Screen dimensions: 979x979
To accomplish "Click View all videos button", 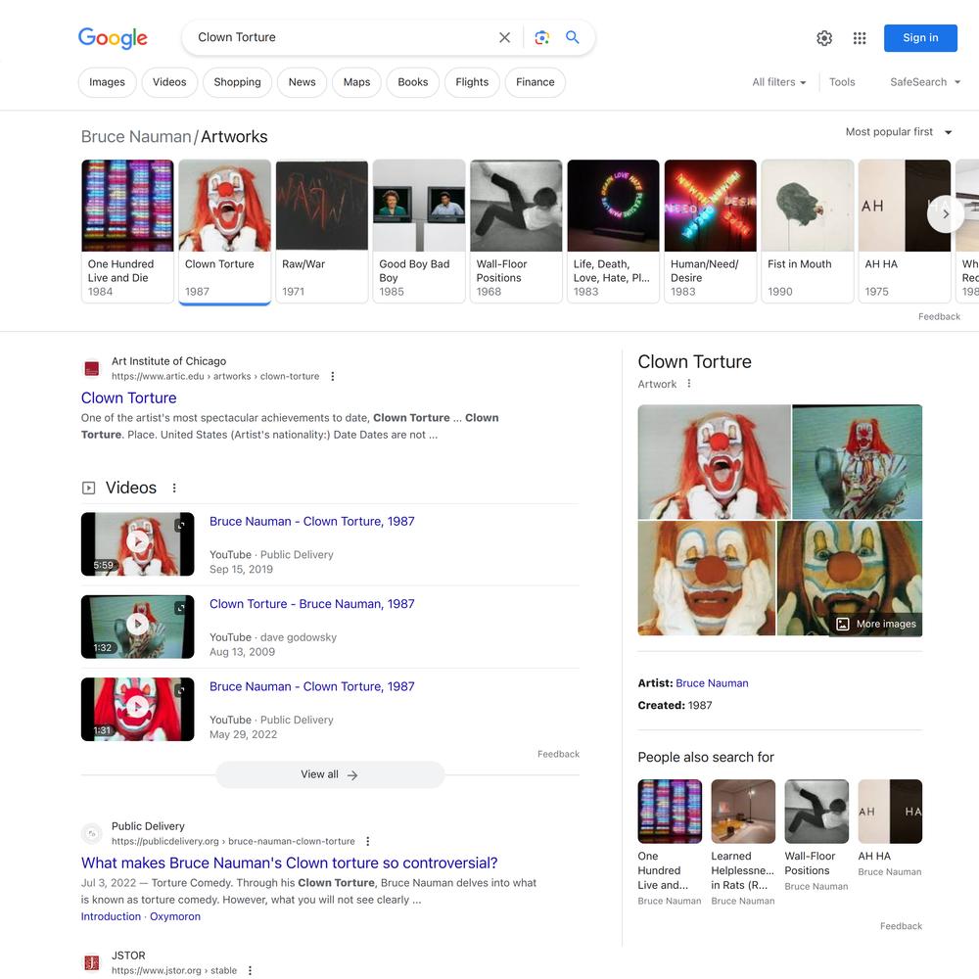I will (330, 774).
